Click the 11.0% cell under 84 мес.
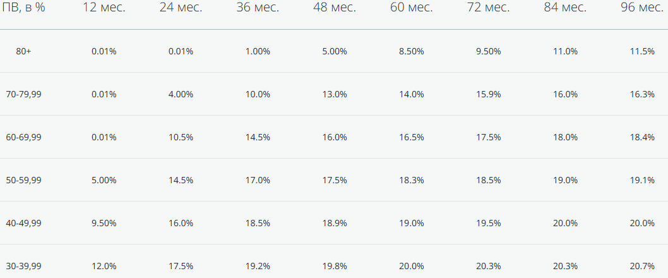The height and width of the screenshot is (278, 668). (565, 51)
